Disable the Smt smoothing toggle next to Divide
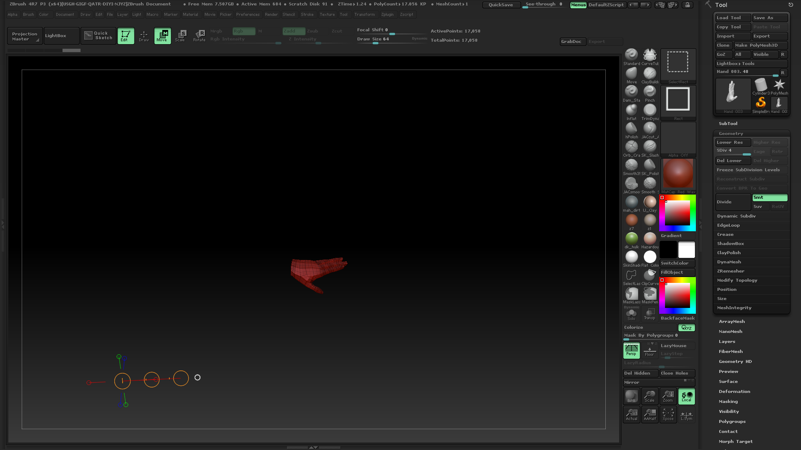Viewport: 801px width, 450px height. tap(770, 197)
